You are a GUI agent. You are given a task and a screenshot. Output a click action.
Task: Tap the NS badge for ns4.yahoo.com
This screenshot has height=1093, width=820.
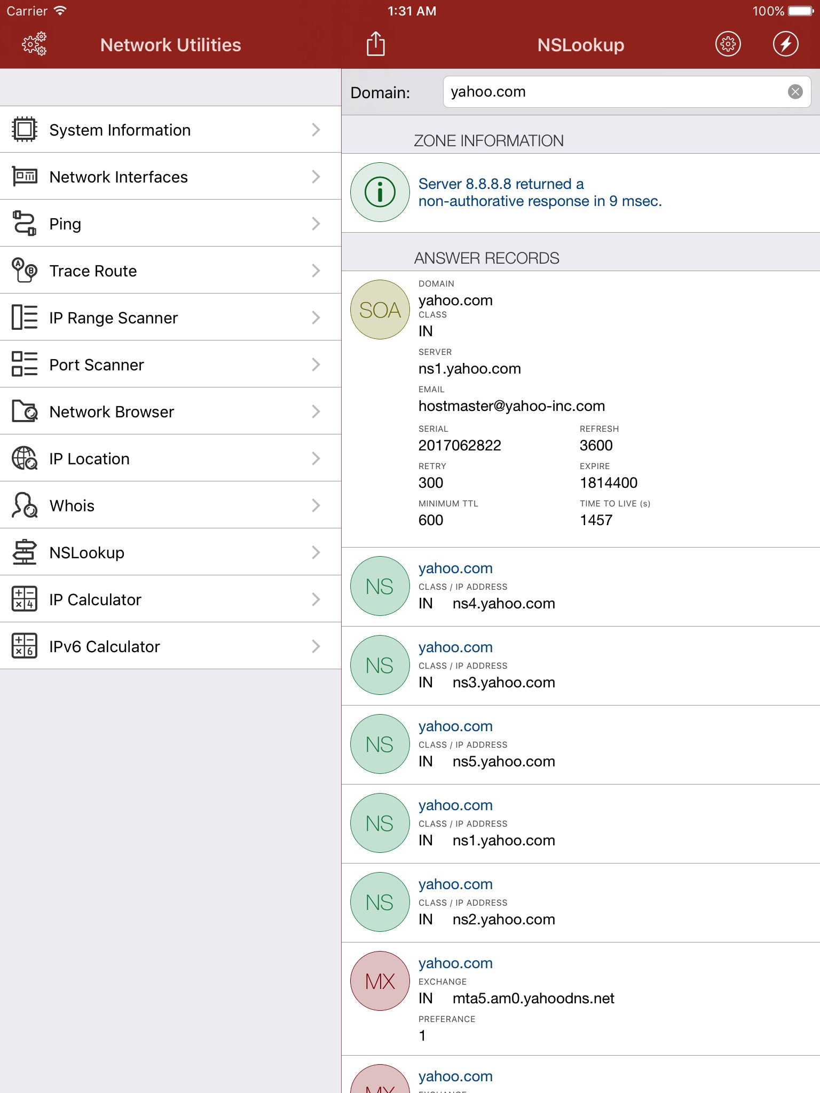point(380,586)
